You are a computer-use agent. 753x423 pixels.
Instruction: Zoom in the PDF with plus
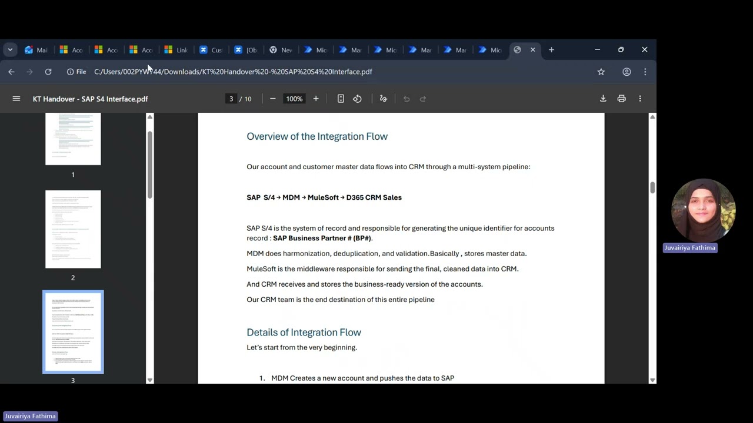coord(316,99)
